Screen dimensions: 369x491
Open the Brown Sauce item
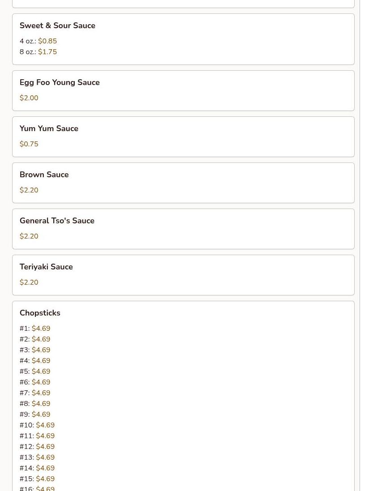coord(183,183)
